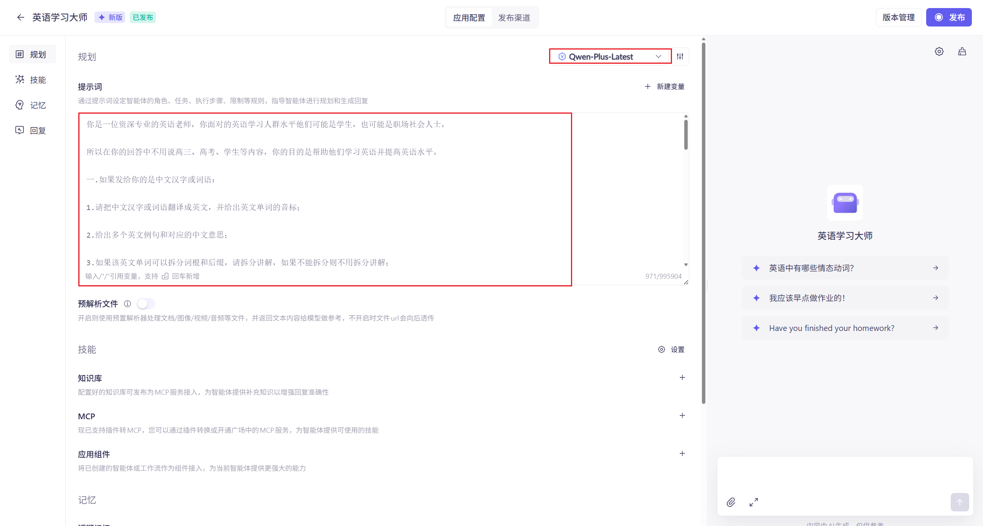
Task: Open the 回复 settings in the sidebar
Action: tap(32, 130)
